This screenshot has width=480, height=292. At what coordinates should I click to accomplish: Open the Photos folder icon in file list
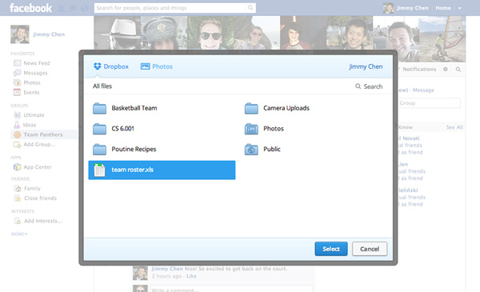coord(251,129)
